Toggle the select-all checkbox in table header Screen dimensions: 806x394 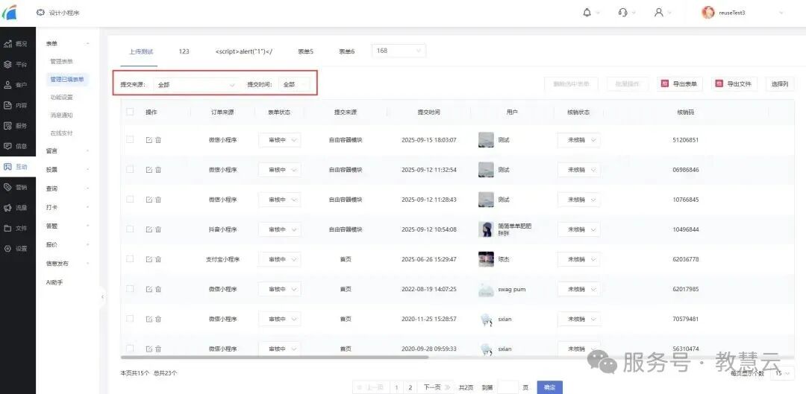pos(130,112)
